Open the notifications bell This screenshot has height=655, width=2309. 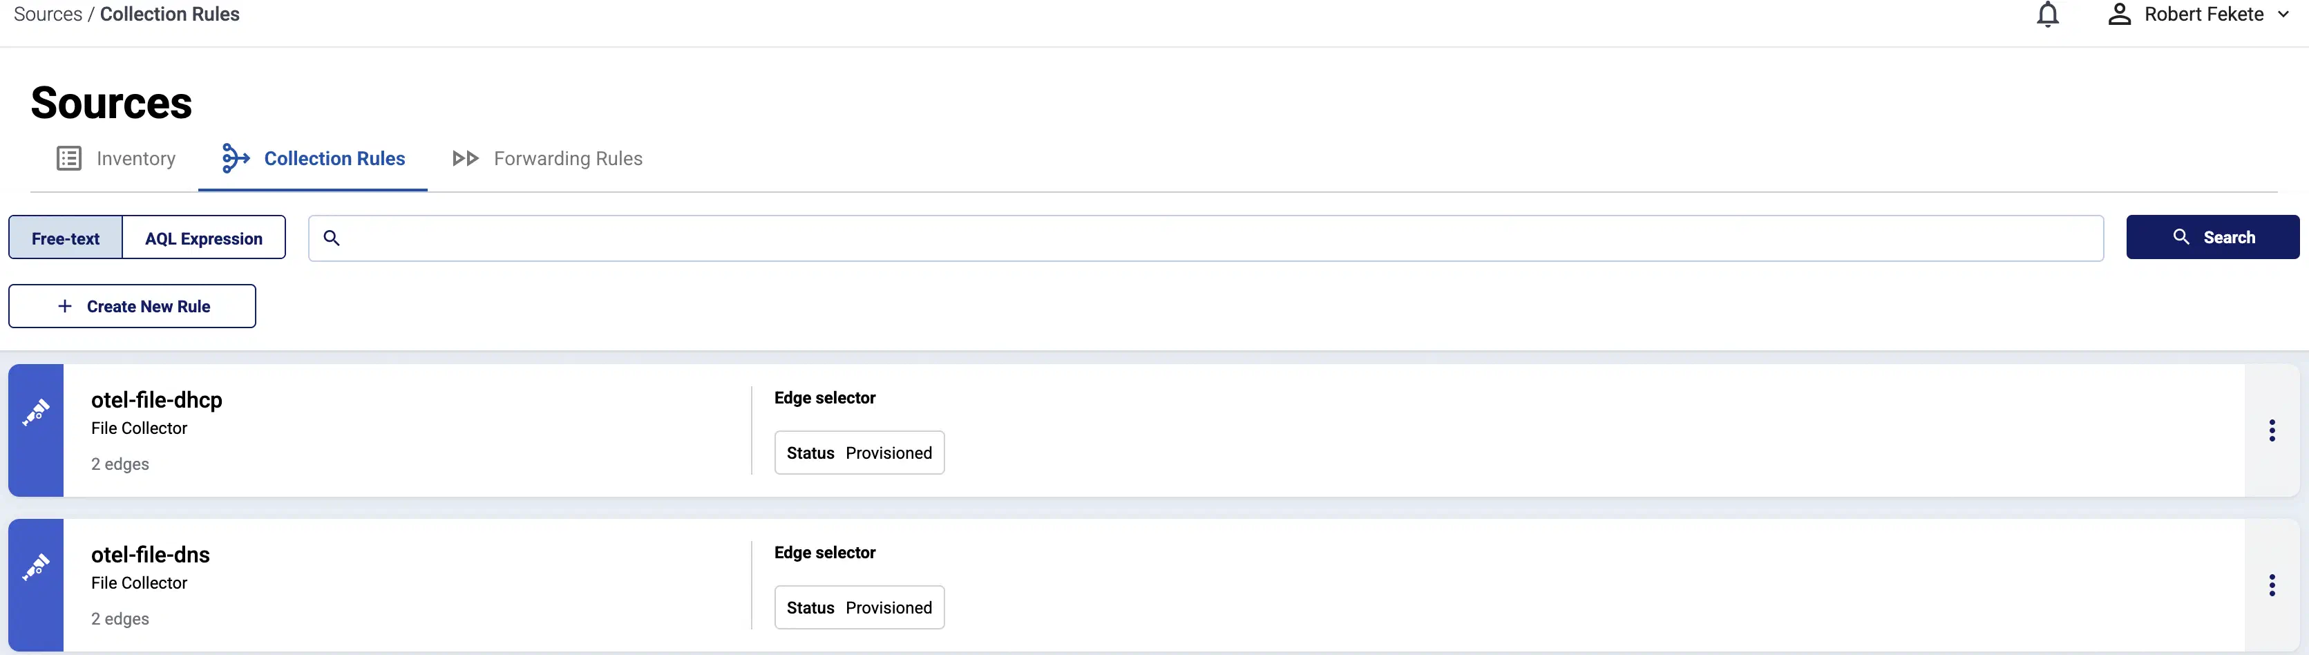pos(2047,15)
